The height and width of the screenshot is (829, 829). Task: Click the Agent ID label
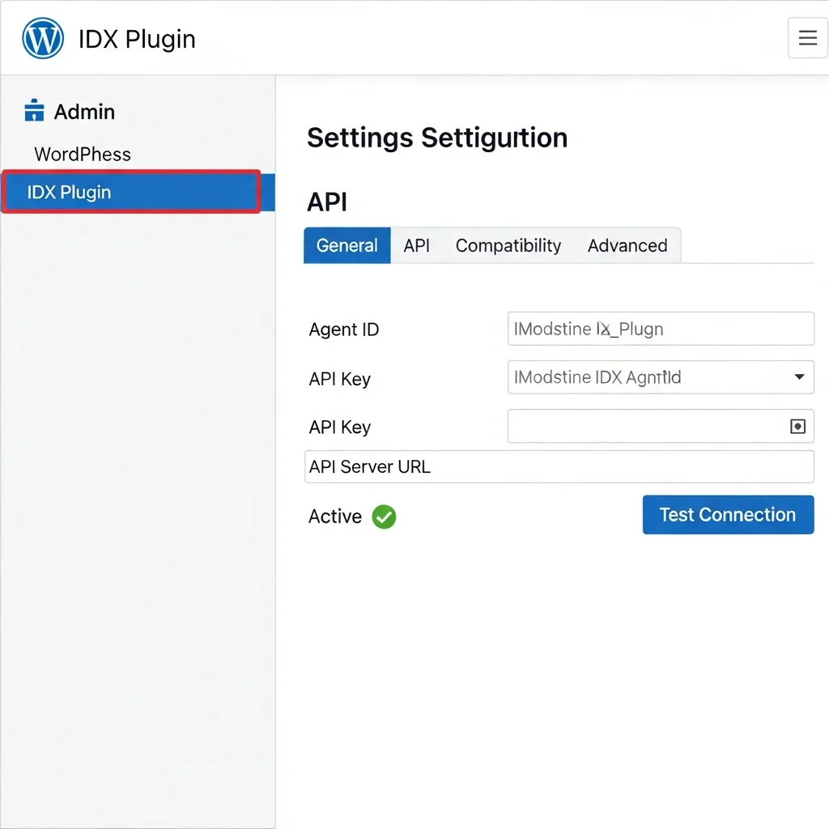(x=343, y=329)
